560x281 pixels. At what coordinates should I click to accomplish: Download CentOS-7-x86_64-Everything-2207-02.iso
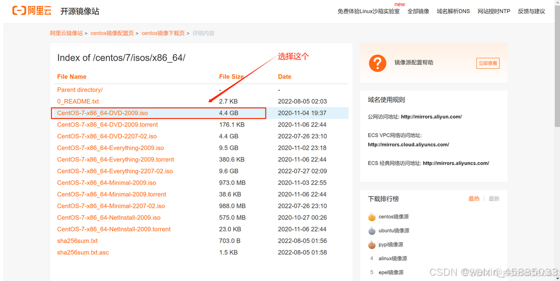115,171
